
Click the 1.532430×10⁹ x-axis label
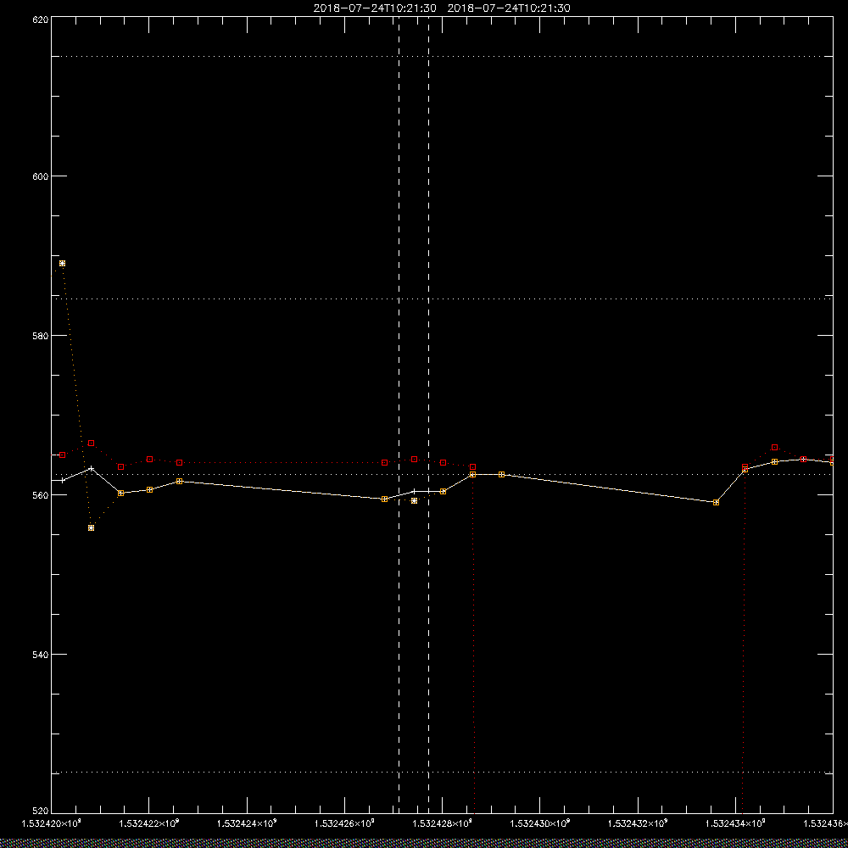539,823
